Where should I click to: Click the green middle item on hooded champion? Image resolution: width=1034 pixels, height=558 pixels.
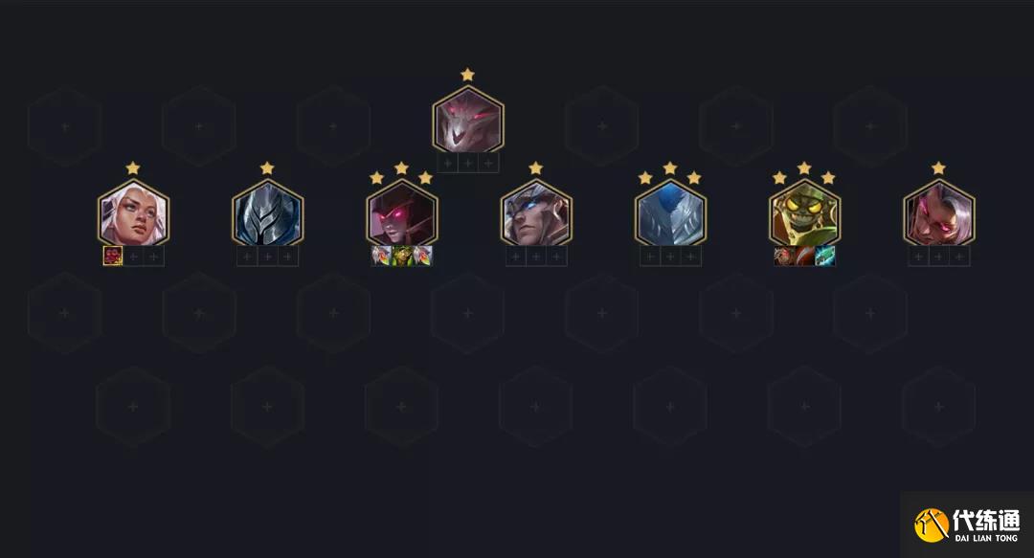(401, 256)
